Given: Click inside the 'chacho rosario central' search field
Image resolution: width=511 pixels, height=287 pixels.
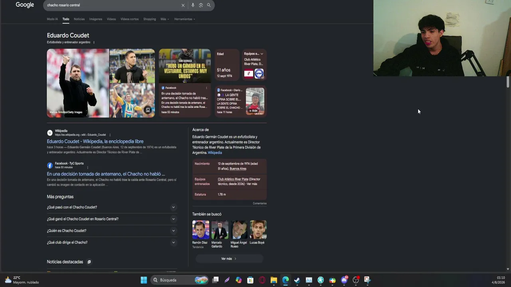Looking at the screenshot, I should click(x=112, y=5).
